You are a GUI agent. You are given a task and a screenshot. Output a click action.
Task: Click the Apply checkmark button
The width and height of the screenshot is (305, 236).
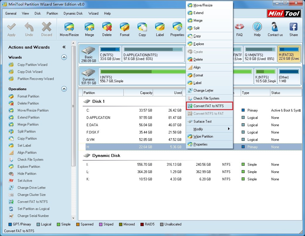pos(11,27)
